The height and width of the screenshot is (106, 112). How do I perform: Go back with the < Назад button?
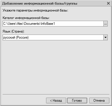tap(56, 101)
